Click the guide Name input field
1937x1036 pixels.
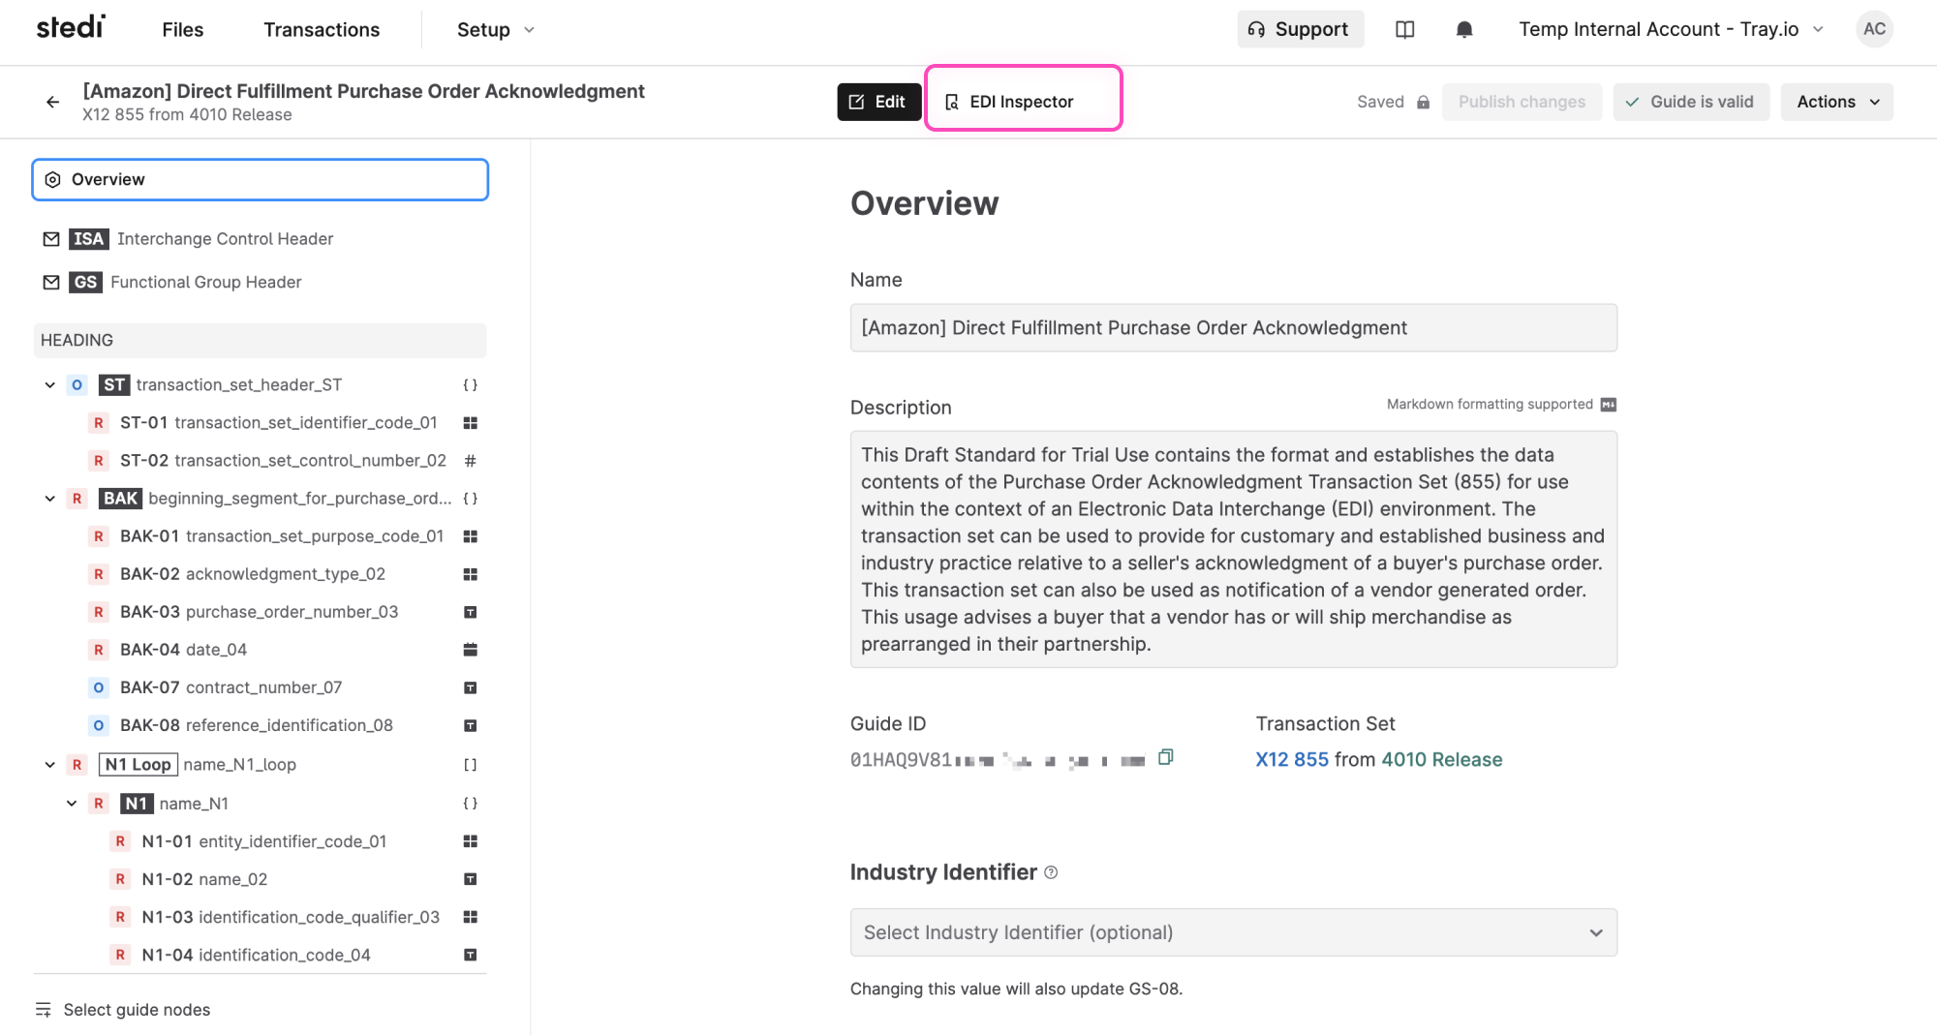pyautogui.click(x=1233, y=328)
